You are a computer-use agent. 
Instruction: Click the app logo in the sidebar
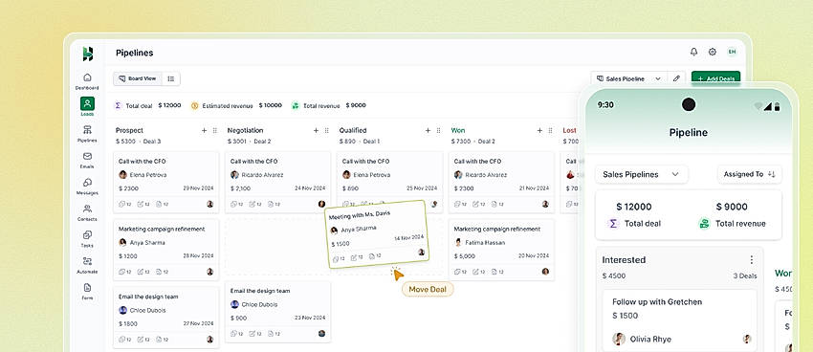(x=88, y=54)
